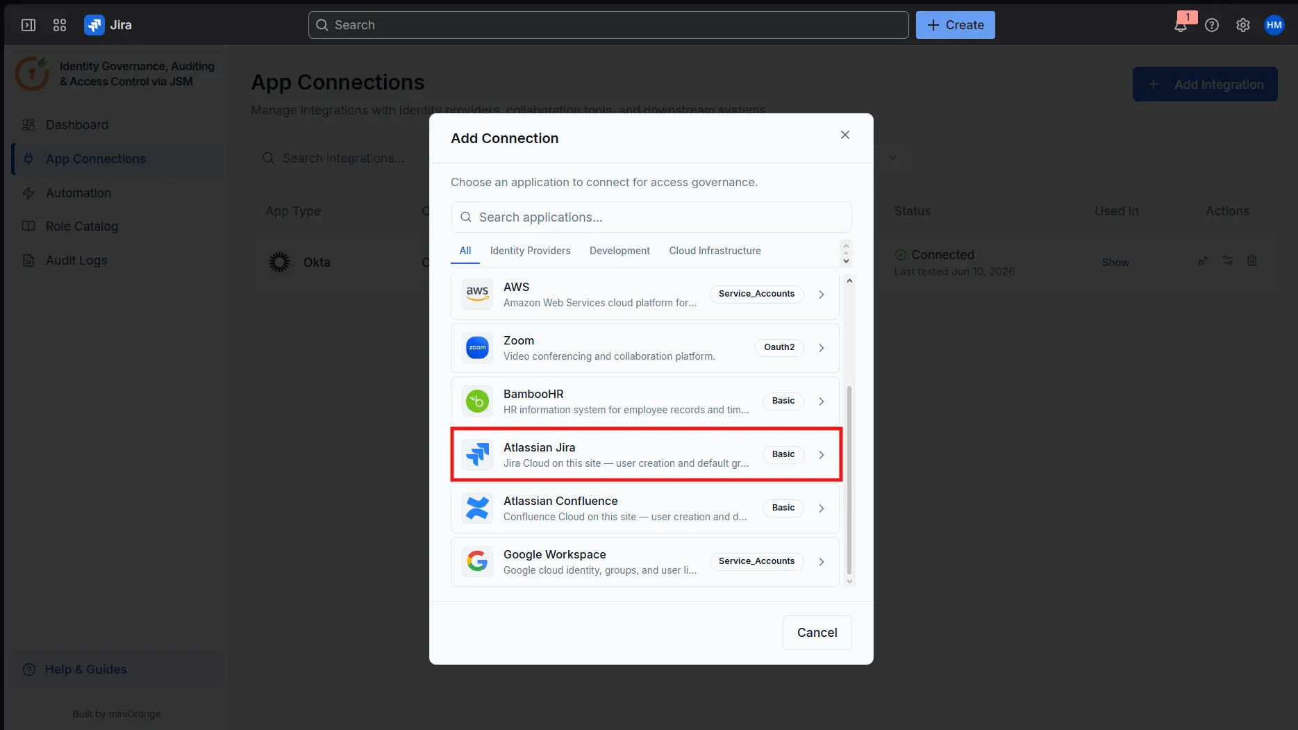This screenshot has height=730, width=1298.
Task: Click the Atlassian Confluence logo icon
Action: click(477, 508)
